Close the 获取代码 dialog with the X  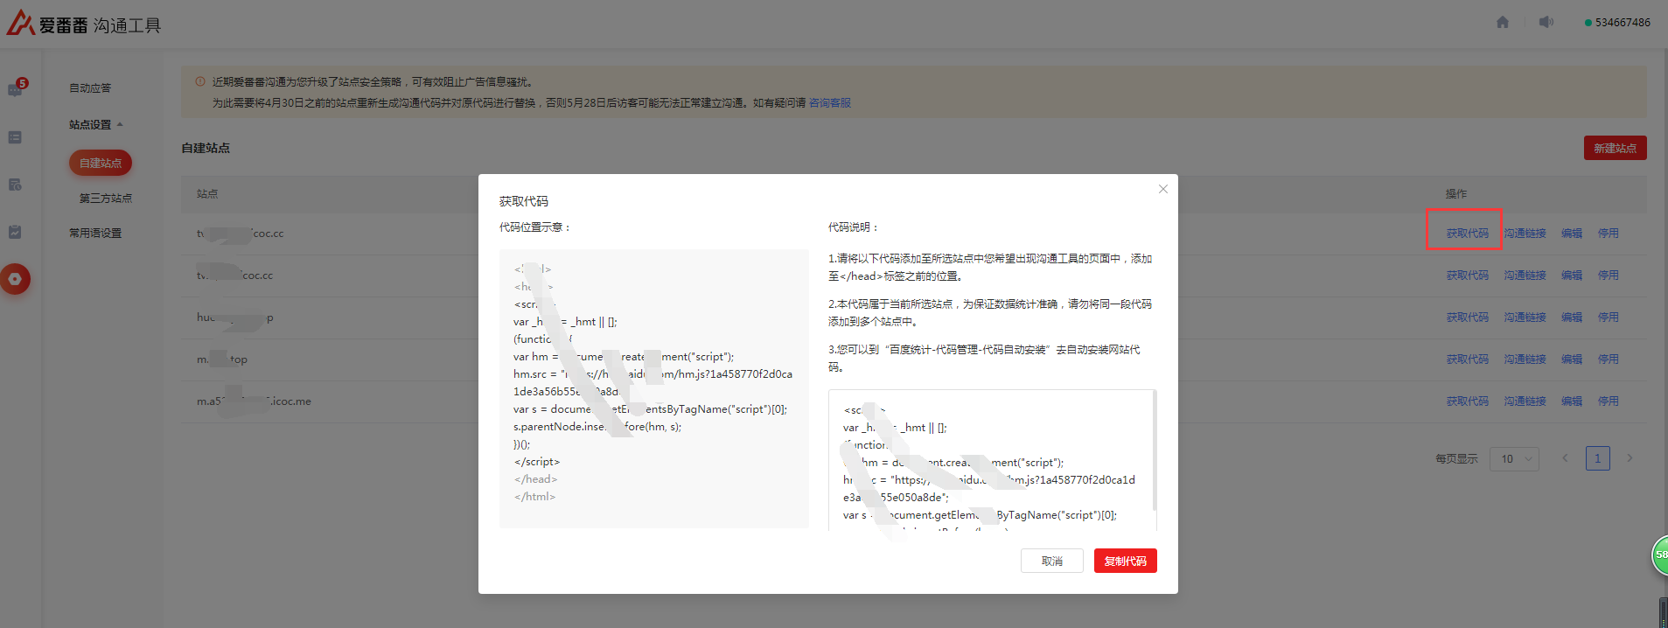click(x=1163, y=189)
